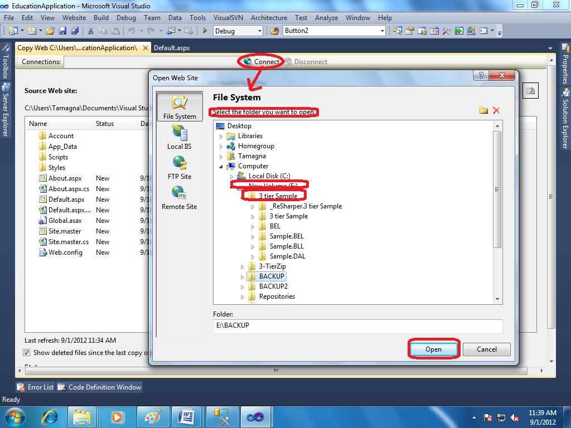
Task: Open the Build menu
Action: pyautogui.click(x=101, y=17)
